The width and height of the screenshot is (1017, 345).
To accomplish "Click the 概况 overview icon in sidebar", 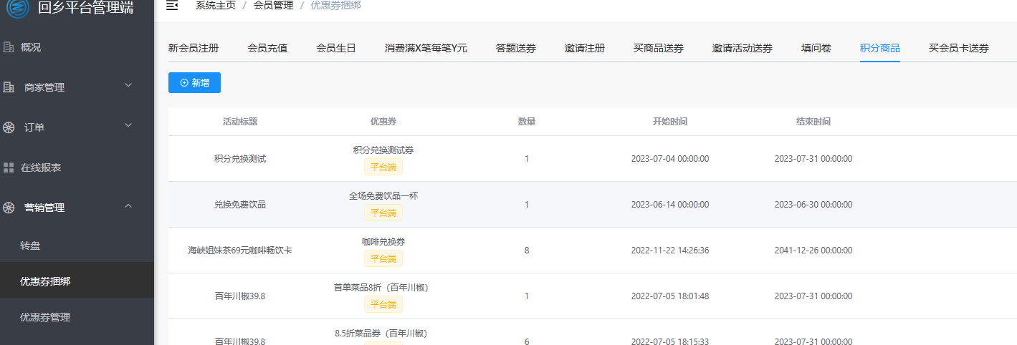I will [9, 47].
